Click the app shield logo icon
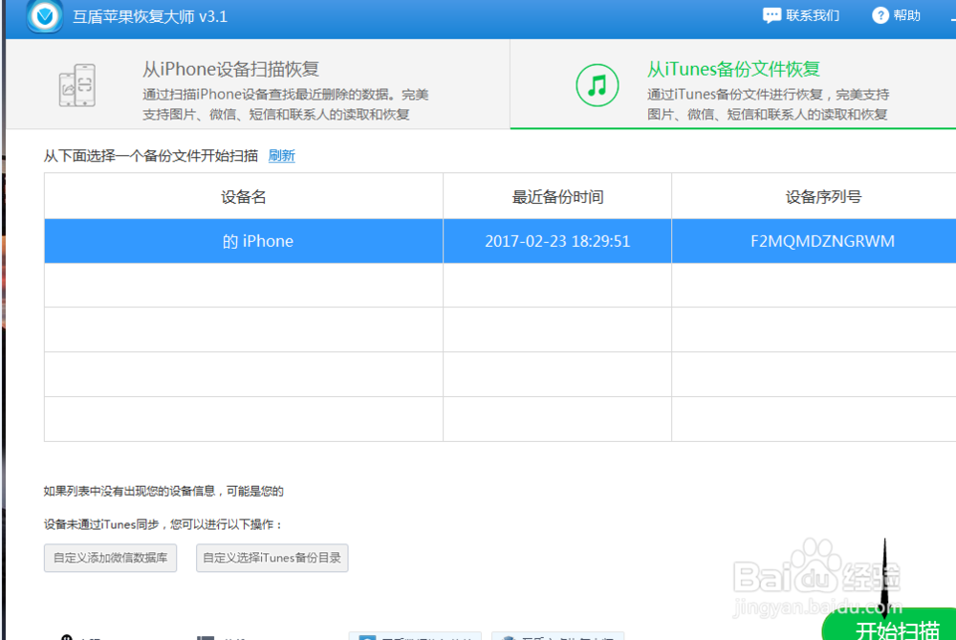This screenshot has width=956, height=640. pyautogui.click(x=45, y=15)
